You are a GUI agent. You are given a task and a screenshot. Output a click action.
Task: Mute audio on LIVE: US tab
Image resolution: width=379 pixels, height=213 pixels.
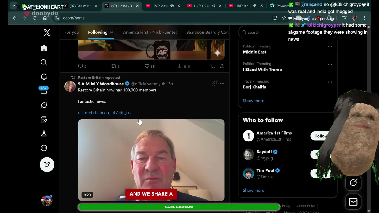pyautogui.click(x=213, y=6)
